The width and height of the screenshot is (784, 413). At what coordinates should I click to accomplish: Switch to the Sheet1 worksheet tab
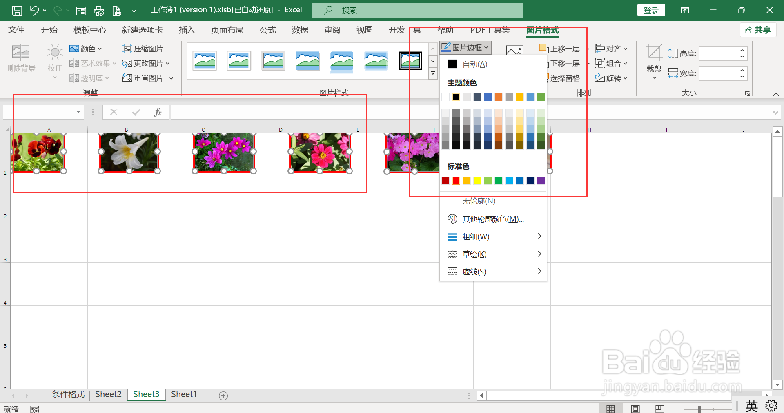[x=184, y=394]
